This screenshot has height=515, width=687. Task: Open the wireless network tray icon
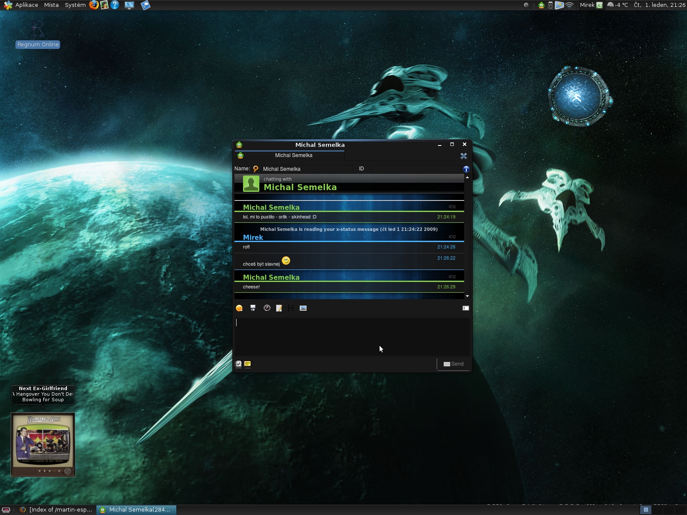(569, 5)
